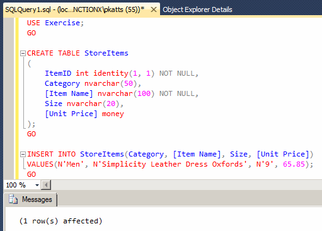Open the 100 % zoom dropdown
This screenshot has width=322, height=231.
tap(37, 185)
